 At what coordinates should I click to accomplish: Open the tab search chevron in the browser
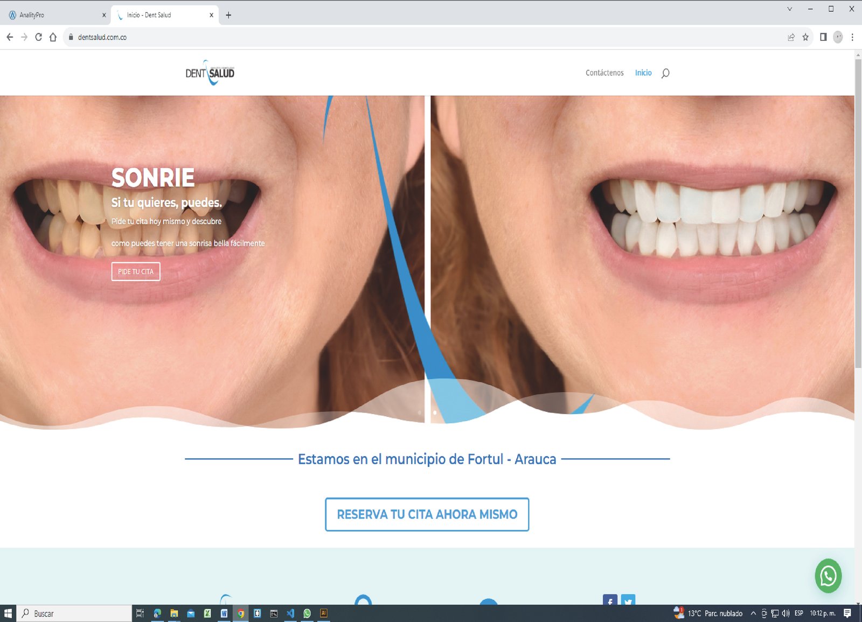789,9
